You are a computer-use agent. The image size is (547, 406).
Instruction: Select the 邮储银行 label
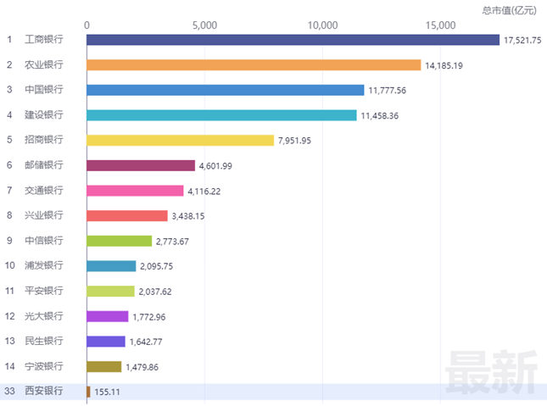[x=43, y=165]
